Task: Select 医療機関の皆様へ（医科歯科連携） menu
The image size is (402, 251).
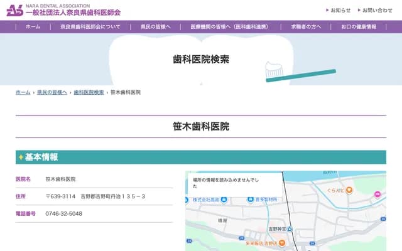Action: (x=229, y=27)
